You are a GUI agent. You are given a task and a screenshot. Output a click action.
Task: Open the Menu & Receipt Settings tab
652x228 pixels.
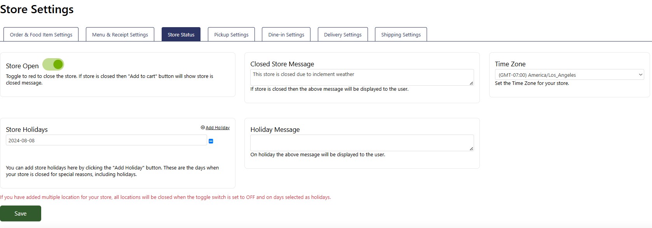(x=120, y=35)
